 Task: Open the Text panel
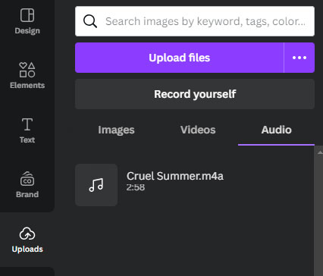point(27,130)
